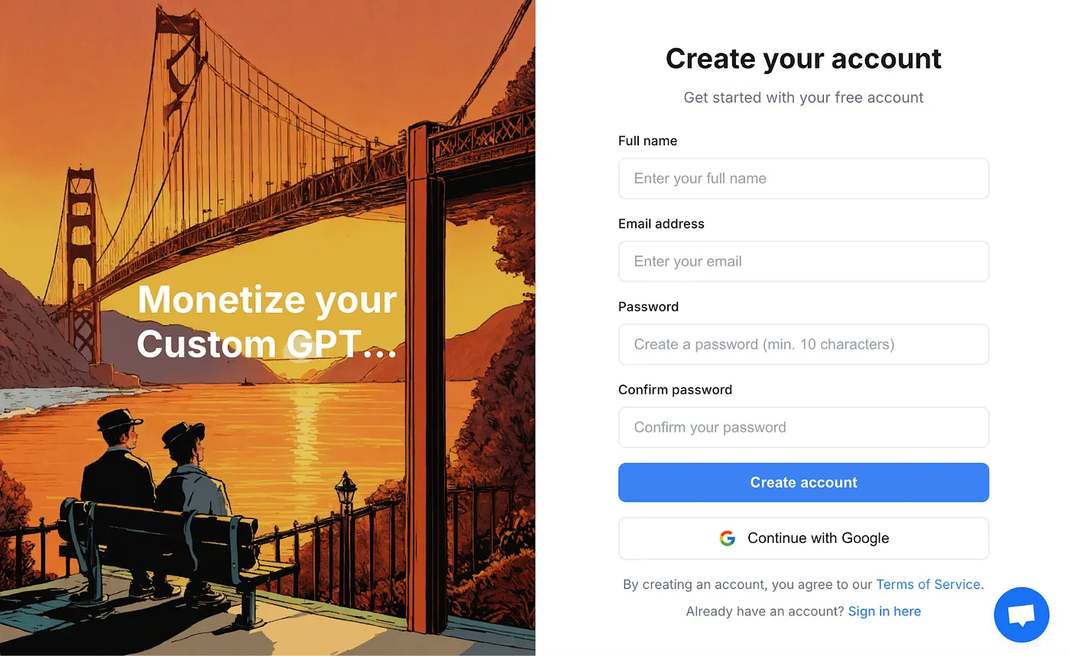Click the Monetize your Custom GPT banner text
This screenshot has width=1070, height=656.
click(x=266, y=321)
